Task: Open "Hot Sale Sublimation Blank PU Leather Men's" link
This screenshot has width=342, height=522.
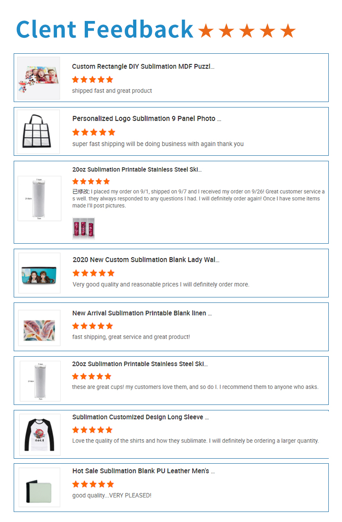Action: [143, 471]
